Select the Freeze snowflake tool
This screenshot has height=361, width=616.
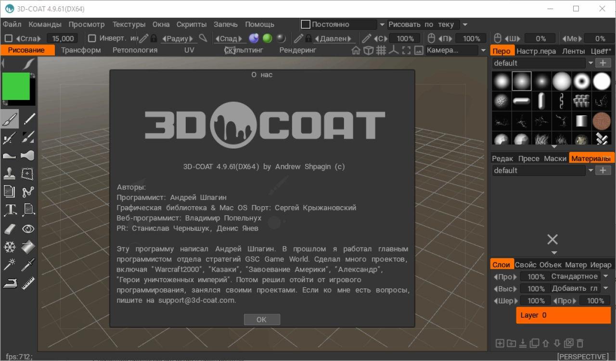pos(10,247)
